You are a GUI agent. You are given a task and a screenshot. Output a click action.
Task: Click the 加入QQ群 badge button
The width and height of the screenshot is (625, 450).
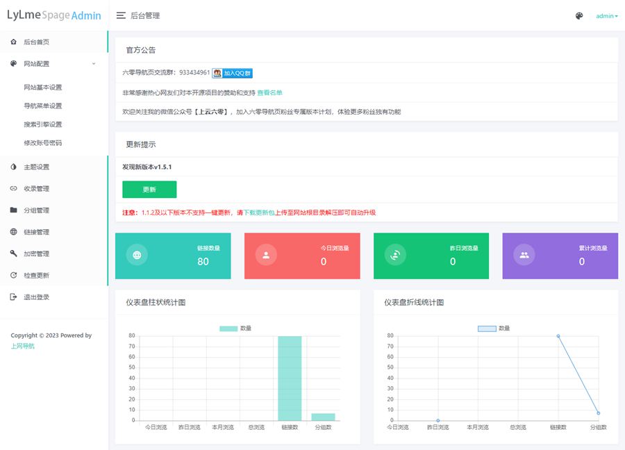coord(232,73)
